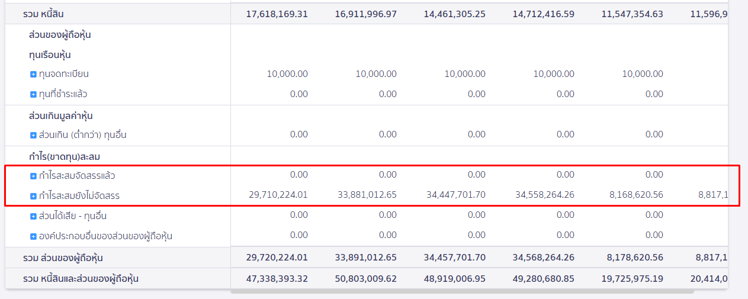748x299 pixels.
Task: Click the value 17,618,169.31
Action: 277,14
